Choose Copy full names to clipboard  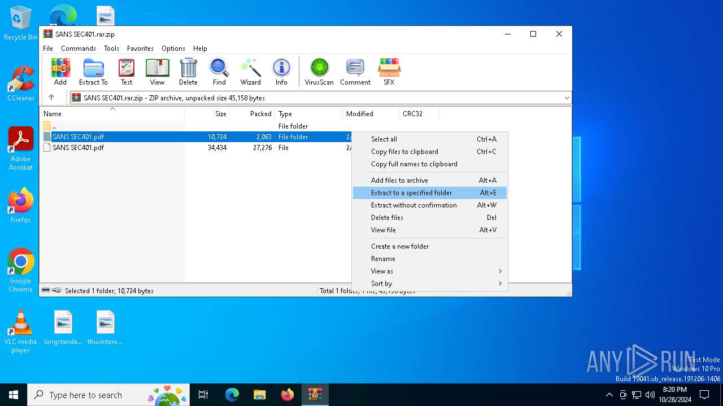(430, 164)
